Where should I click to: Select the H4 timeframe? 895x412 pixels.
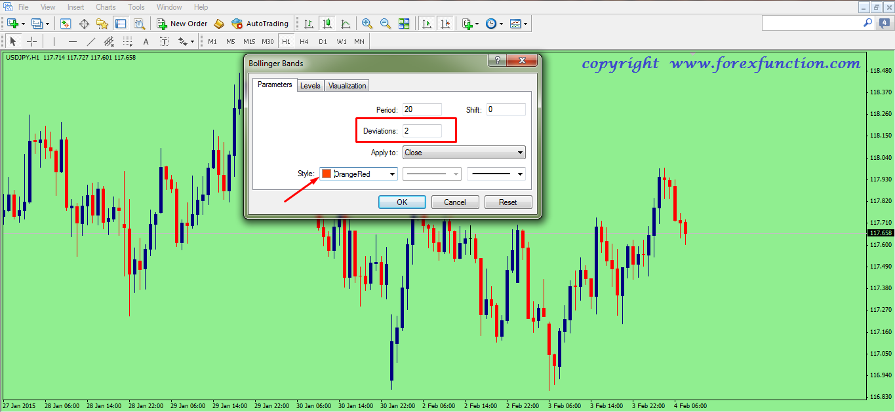pyautogui.click(x=304, y=41)
